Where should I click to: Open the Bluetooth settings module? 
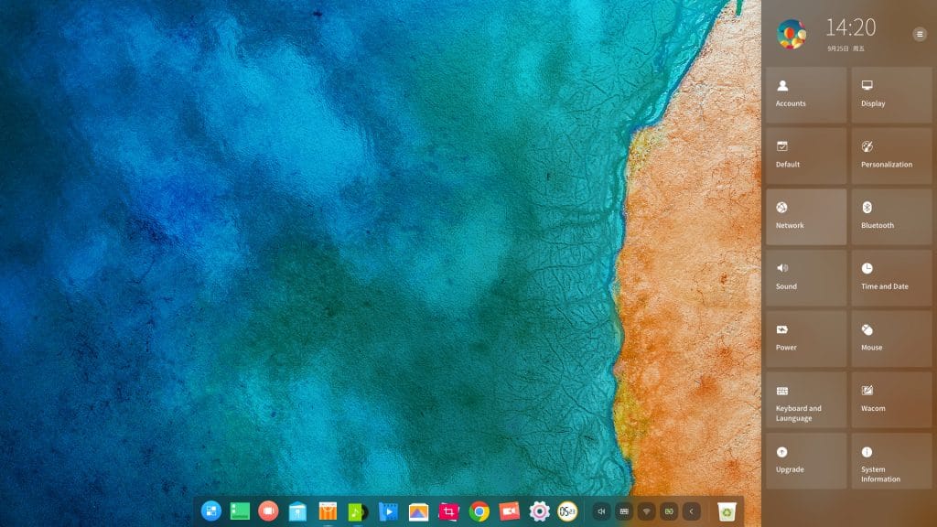[891, 217]
